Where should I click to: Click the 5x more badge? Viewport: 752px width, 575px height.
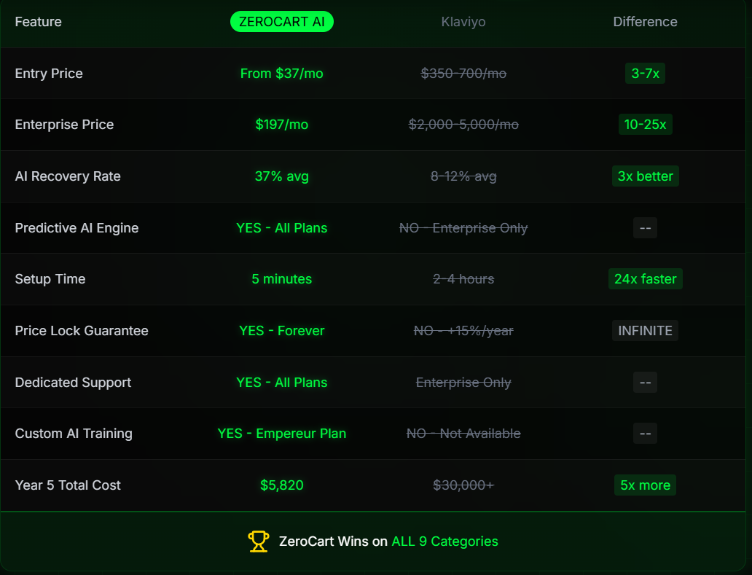click(x=645, y=485)
